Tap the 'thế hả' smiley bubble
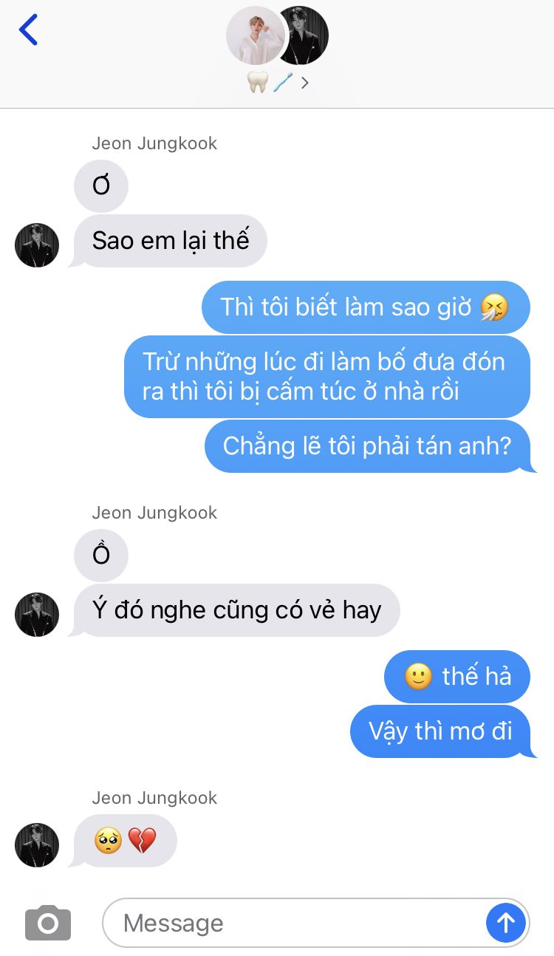This screenshot has height=956, width=554. (x=457, y=677)
